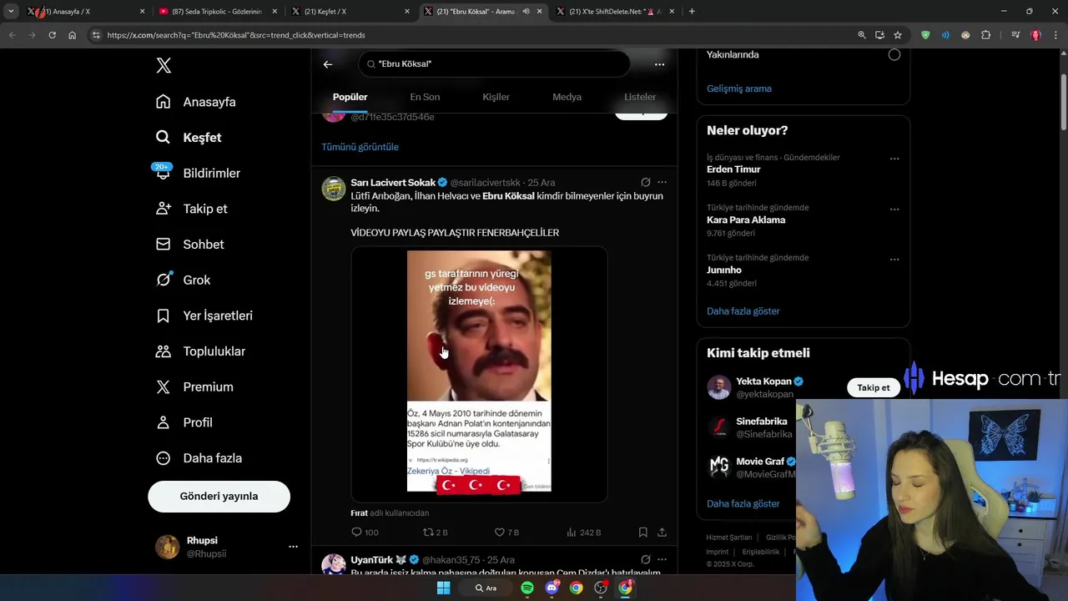Open browser extensions puzzle icon
This screenshot has width=1068, height=601.
point(985,35)
